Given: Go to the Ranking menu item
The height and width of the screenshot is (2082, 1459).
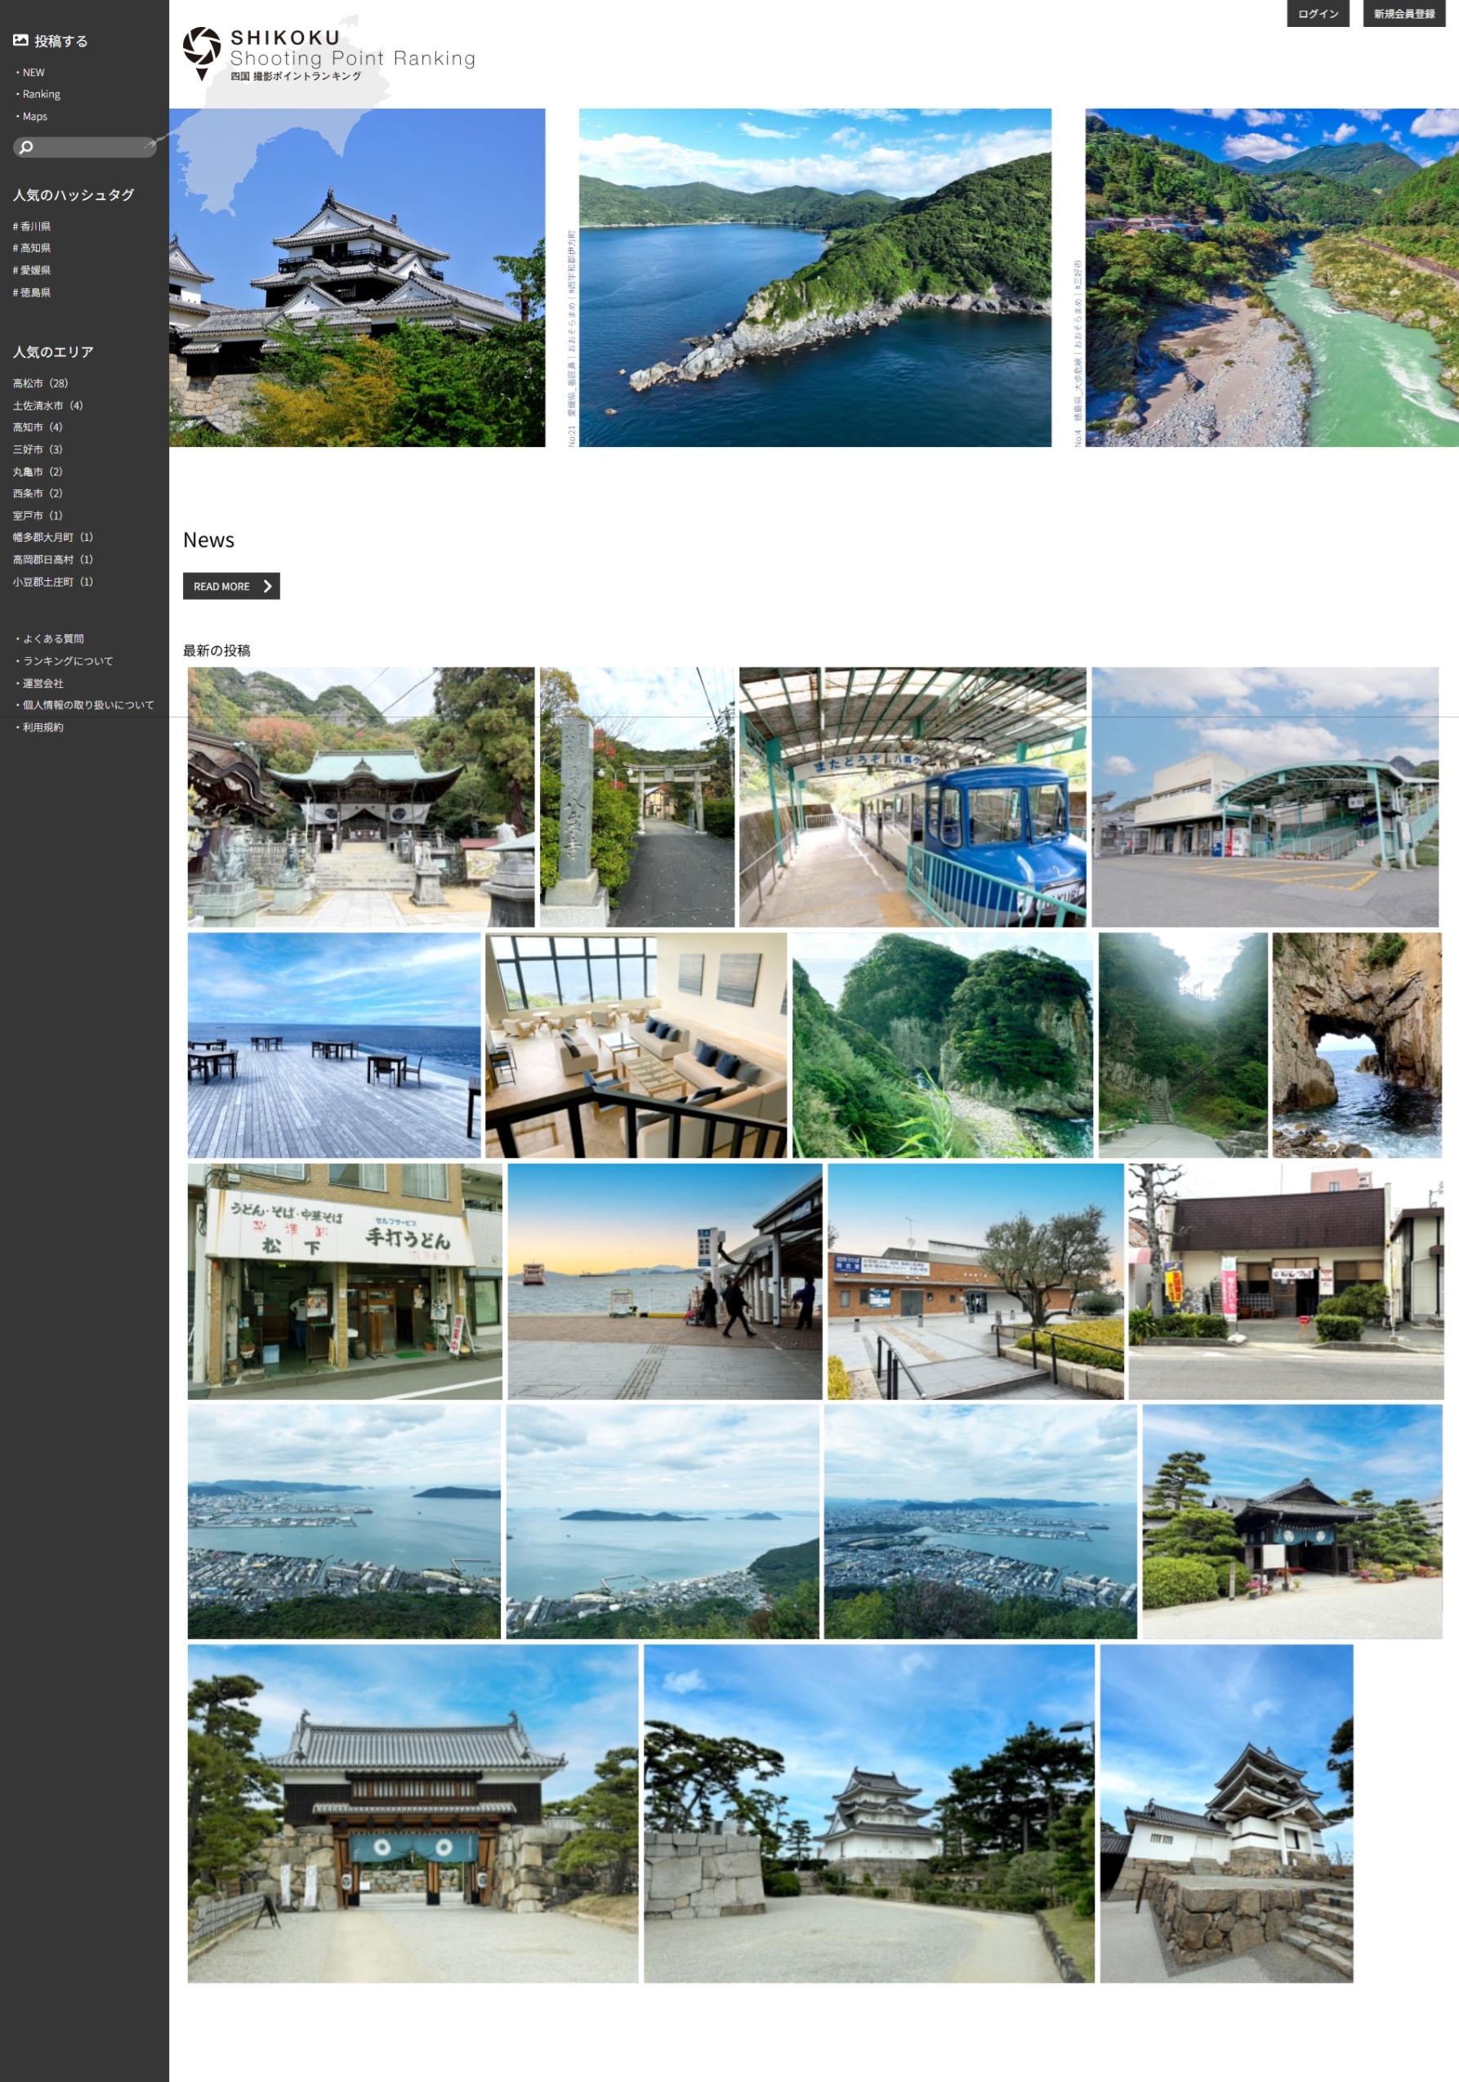Looking at the screenshot, I should (41, 94).
